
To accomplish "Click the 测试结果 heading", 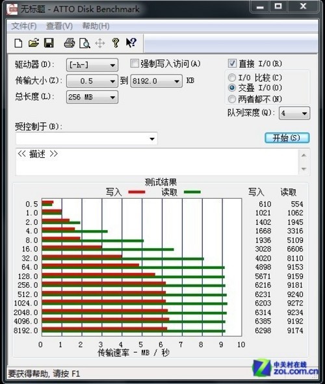I will (161, 182).
